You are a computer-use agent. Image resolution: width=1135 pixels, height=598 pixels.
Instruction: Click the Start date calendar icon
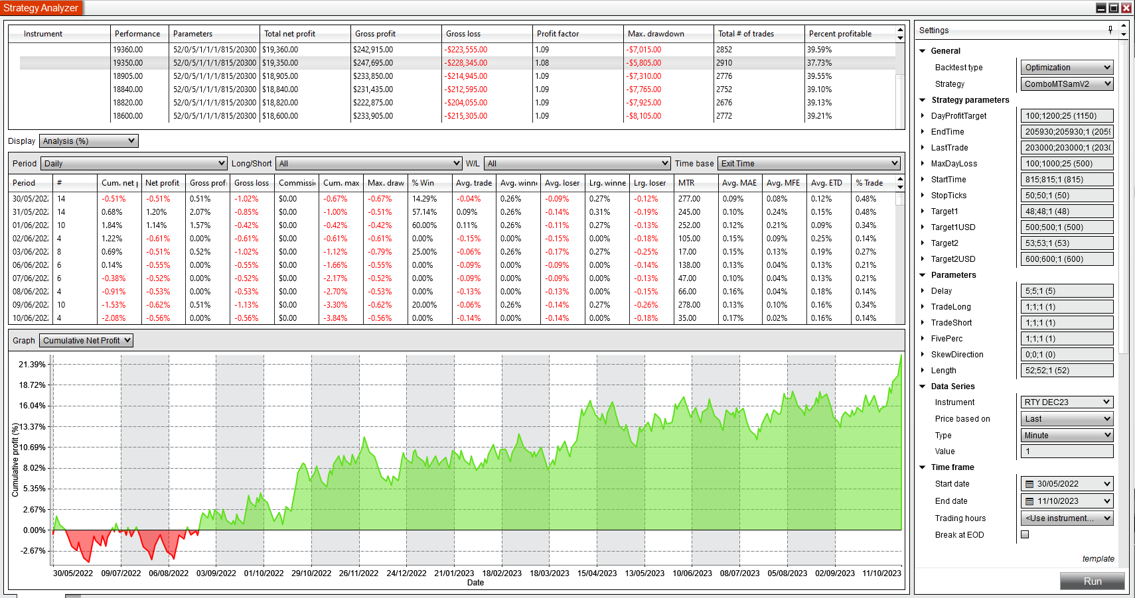click(1029, 484)
